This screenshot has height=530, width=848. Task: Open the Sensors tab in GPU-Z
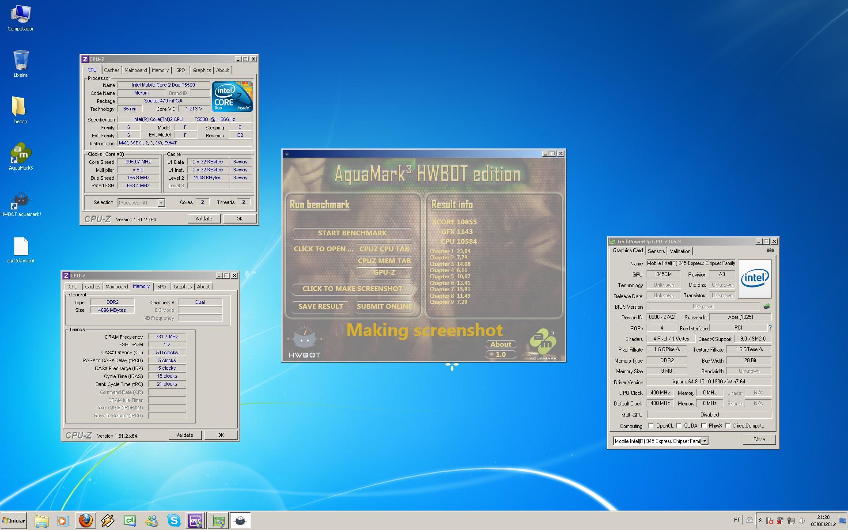[656, 251]
